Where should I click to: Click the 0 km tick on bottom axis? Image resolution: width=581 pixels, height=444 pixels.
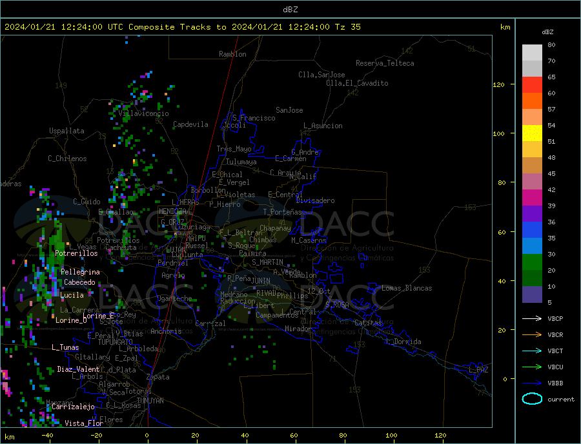pyautogui.click(x=147, y=436)
